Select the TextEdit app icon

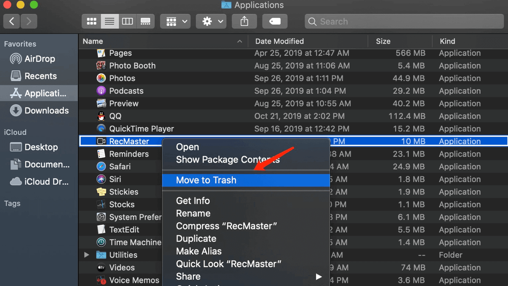tap(101, 230)
